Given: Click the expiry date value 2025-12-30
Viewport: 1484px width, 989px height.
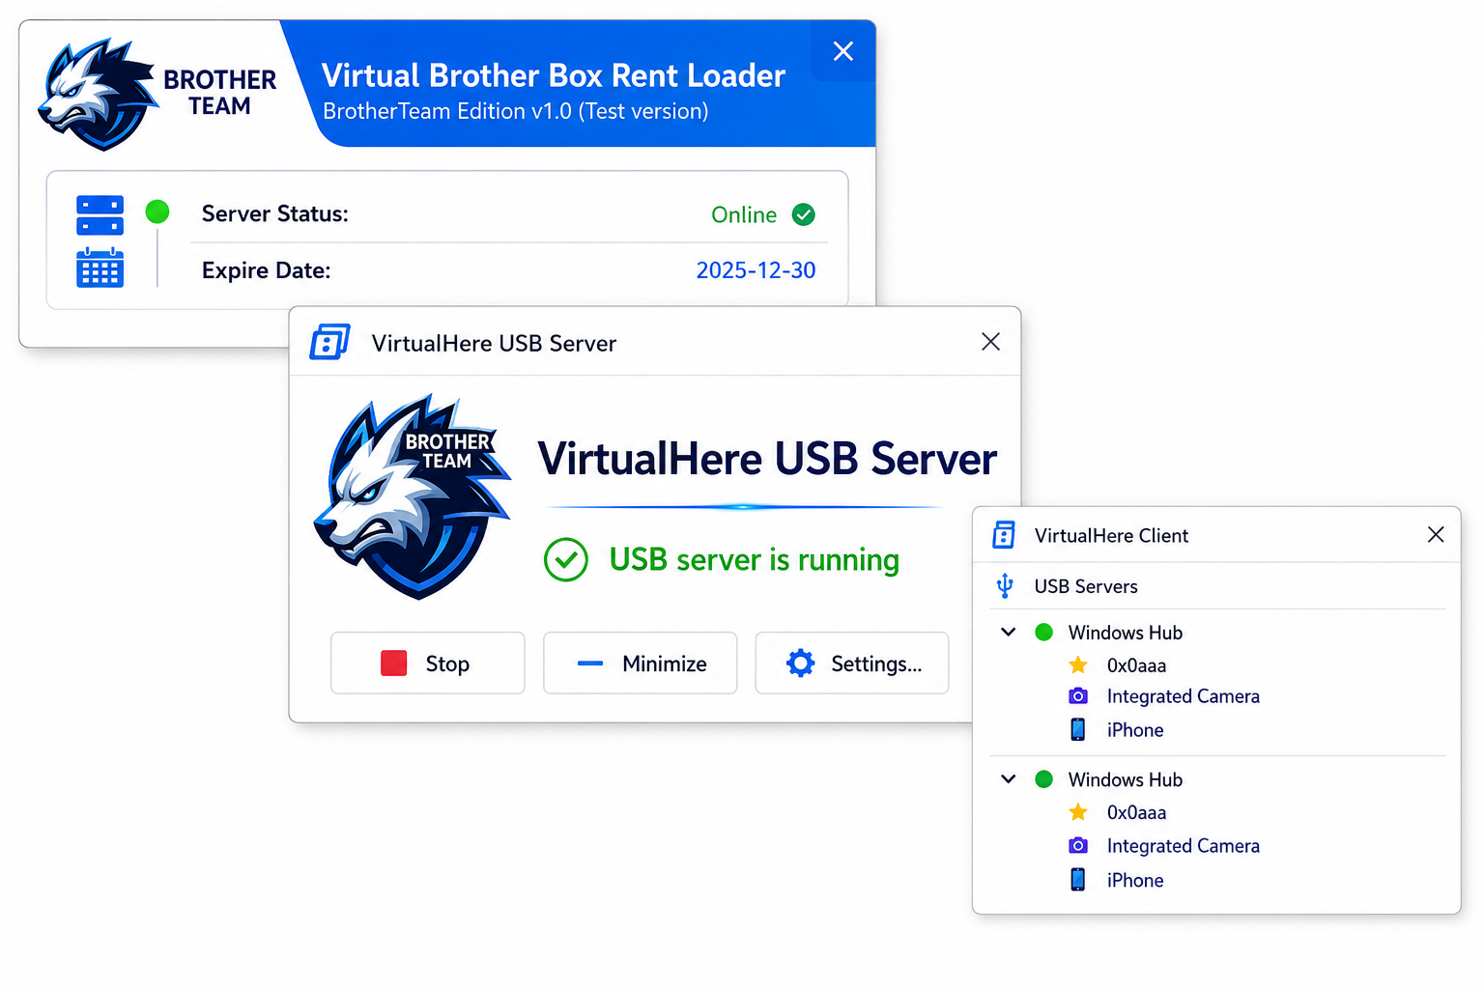Looking at the screenshot, I should tap(756, 270).
